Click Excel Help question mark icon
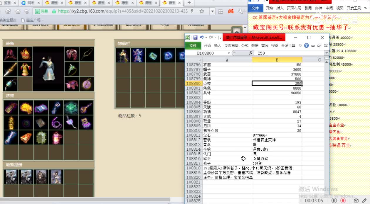Screen dimensions: 370x204 tap(306, 45)
